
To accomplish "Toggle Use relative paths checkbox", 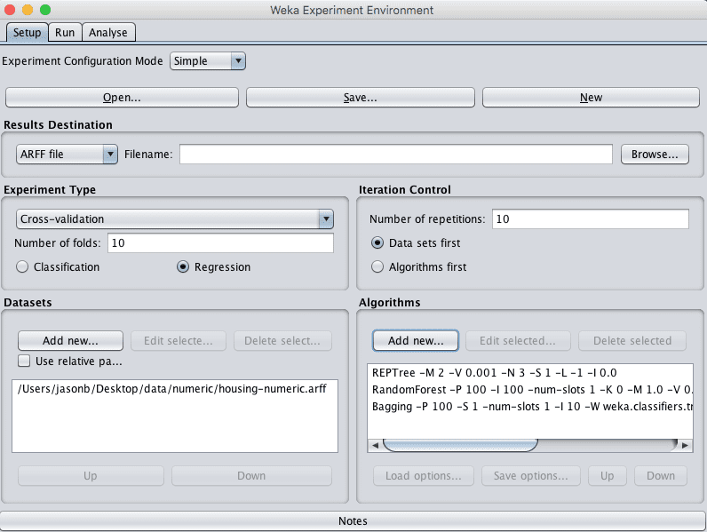I will click(24, 361).
